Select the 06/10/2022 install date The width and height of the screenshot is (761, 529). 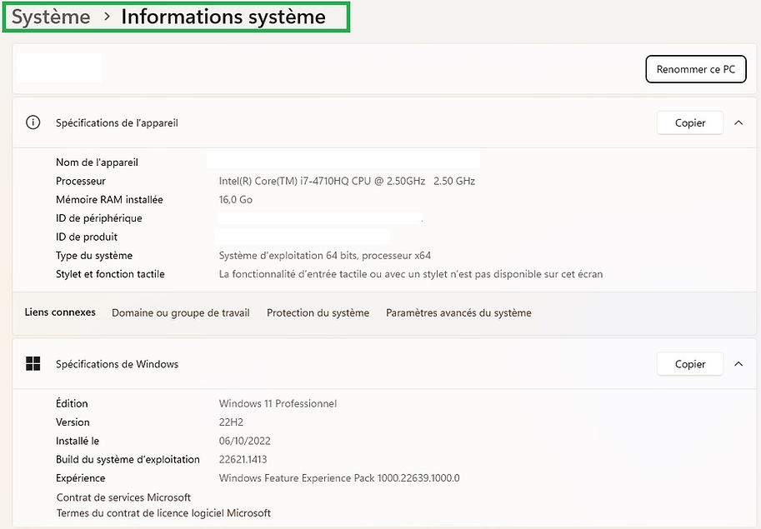[x=244, y=441]
